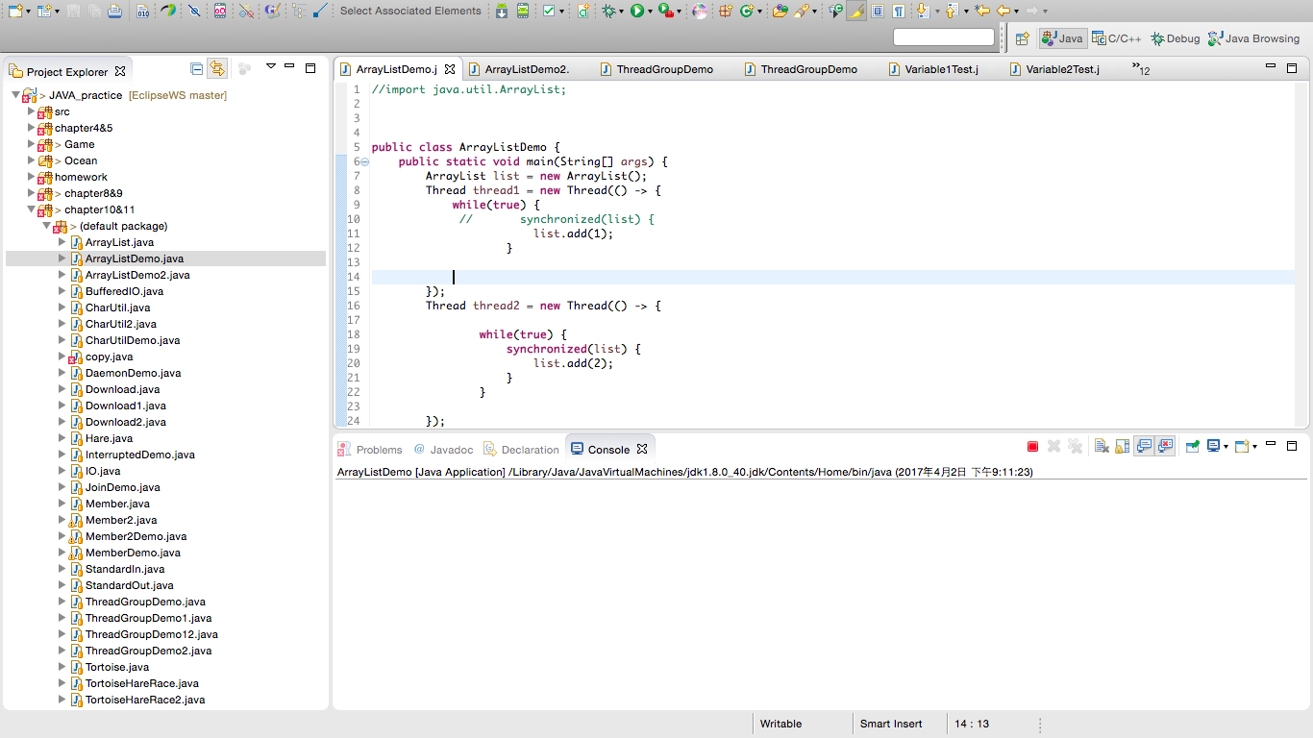Viewport: 1313px width, 738px height.
Task: Click the Open Type folder icon
Action: 780,11
